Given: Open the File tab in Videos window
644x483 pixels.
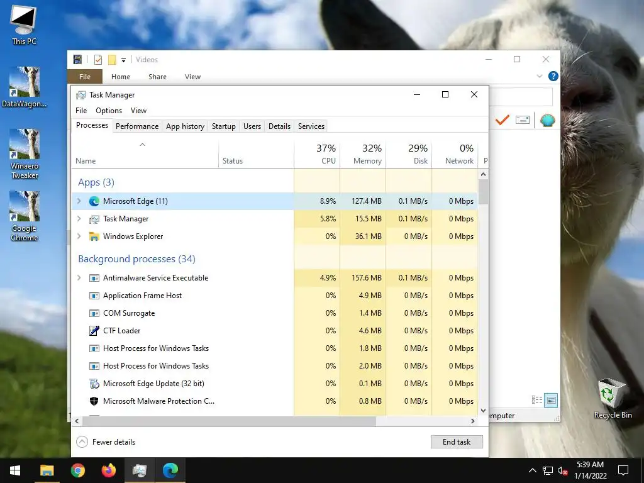Looking at the screenshot, I should click(x=85, y=77).
